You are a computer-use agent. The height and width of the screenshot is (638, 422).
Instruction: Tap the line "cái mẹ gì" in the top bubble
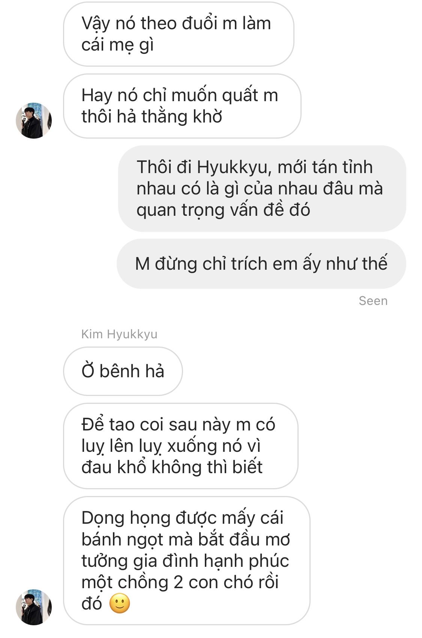click(117, 45)
